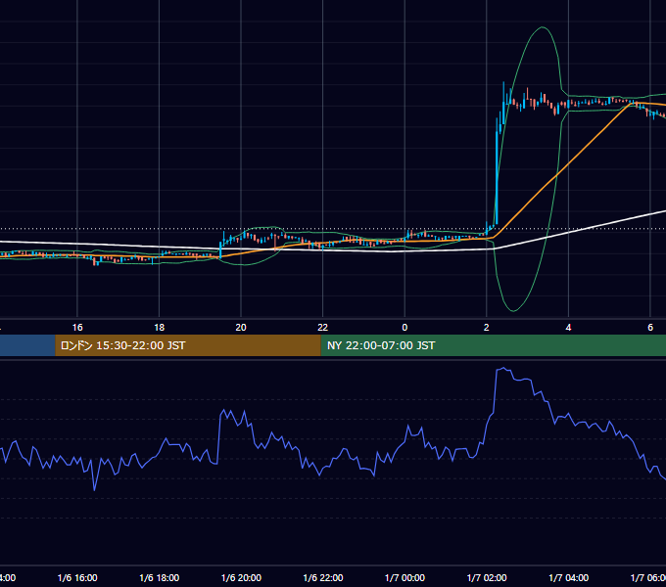Click the 20 hour label on price chart axis
This screenshot has width=666, height=587.
(x=241, y=328)
